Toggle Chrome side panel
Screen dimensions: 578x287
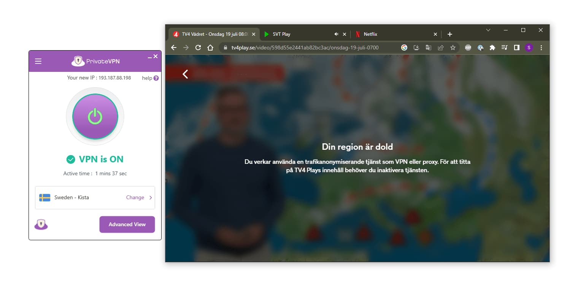[517, 48]
